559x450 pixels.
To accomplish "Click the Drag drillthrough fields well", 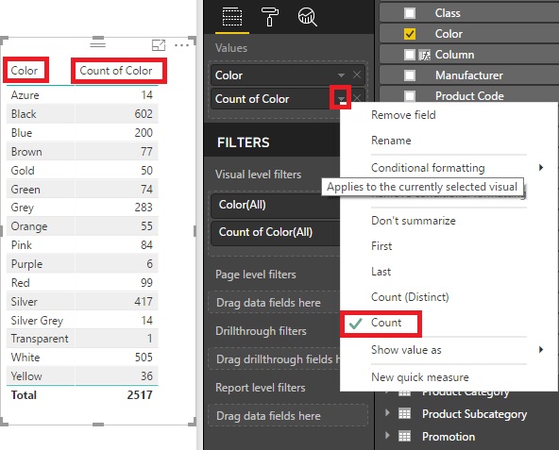I will click(x=274, y=359).
